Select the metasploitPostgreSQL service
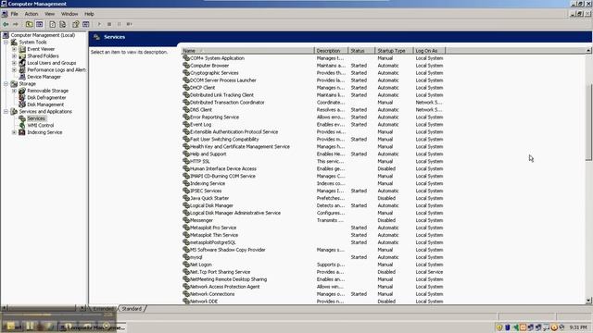Image resolution: width=593 pixels, height=333 pixels. (314, 242)
